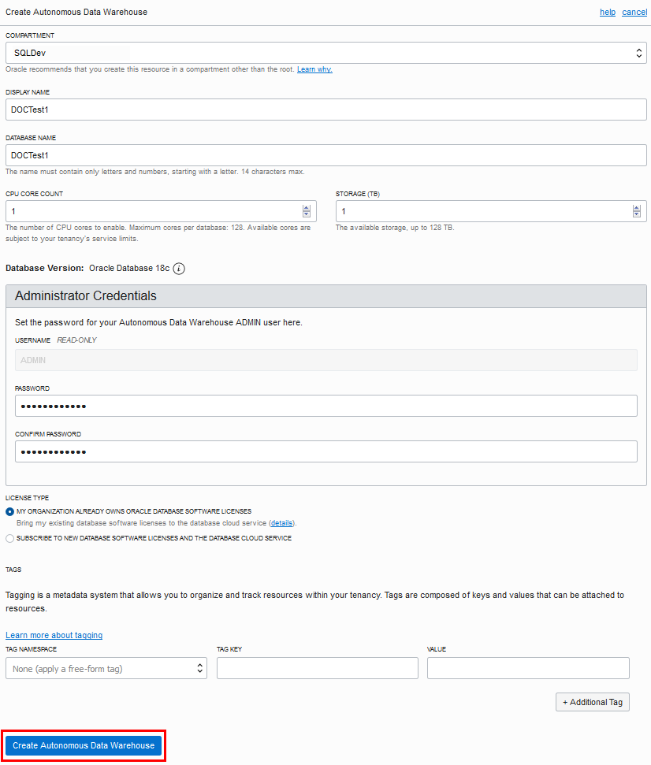Click the cancel link
Screen dimensions: 651x765
pyautogui.click(x=634, y=12)
